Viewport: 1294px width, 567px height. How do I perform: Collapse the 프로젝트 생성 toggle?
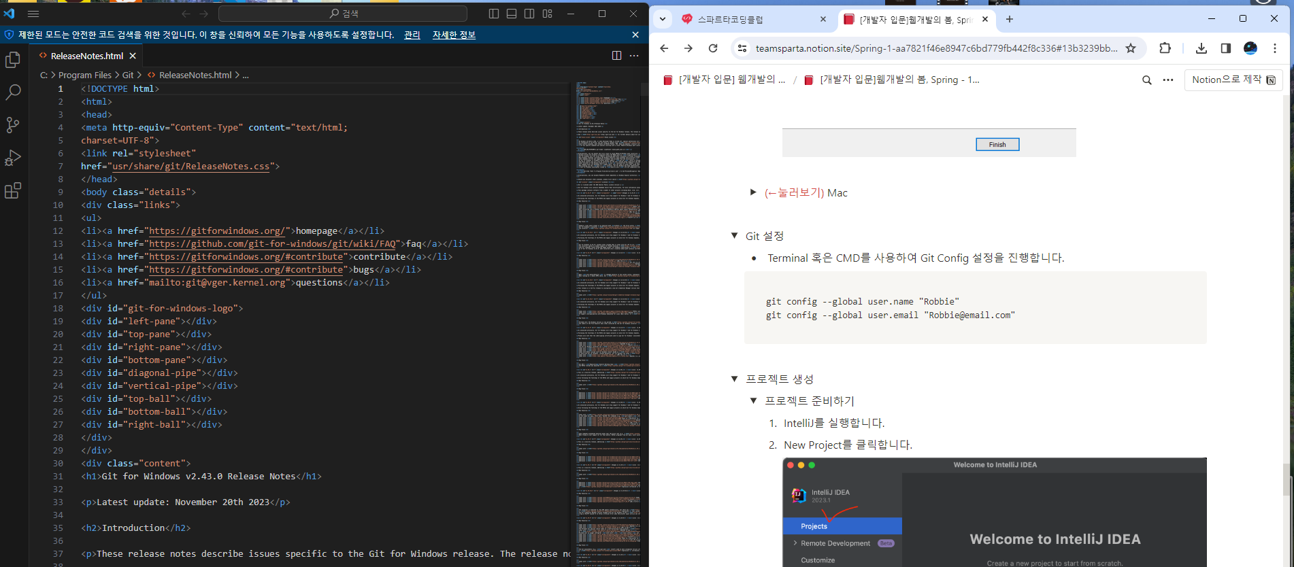[734, 379]
